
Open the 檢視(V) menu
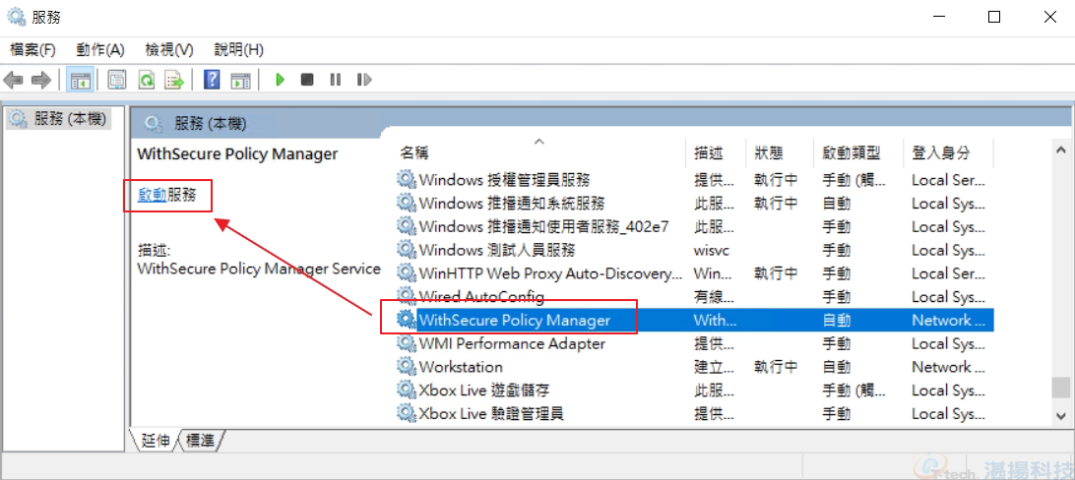(x=169, y=50)
